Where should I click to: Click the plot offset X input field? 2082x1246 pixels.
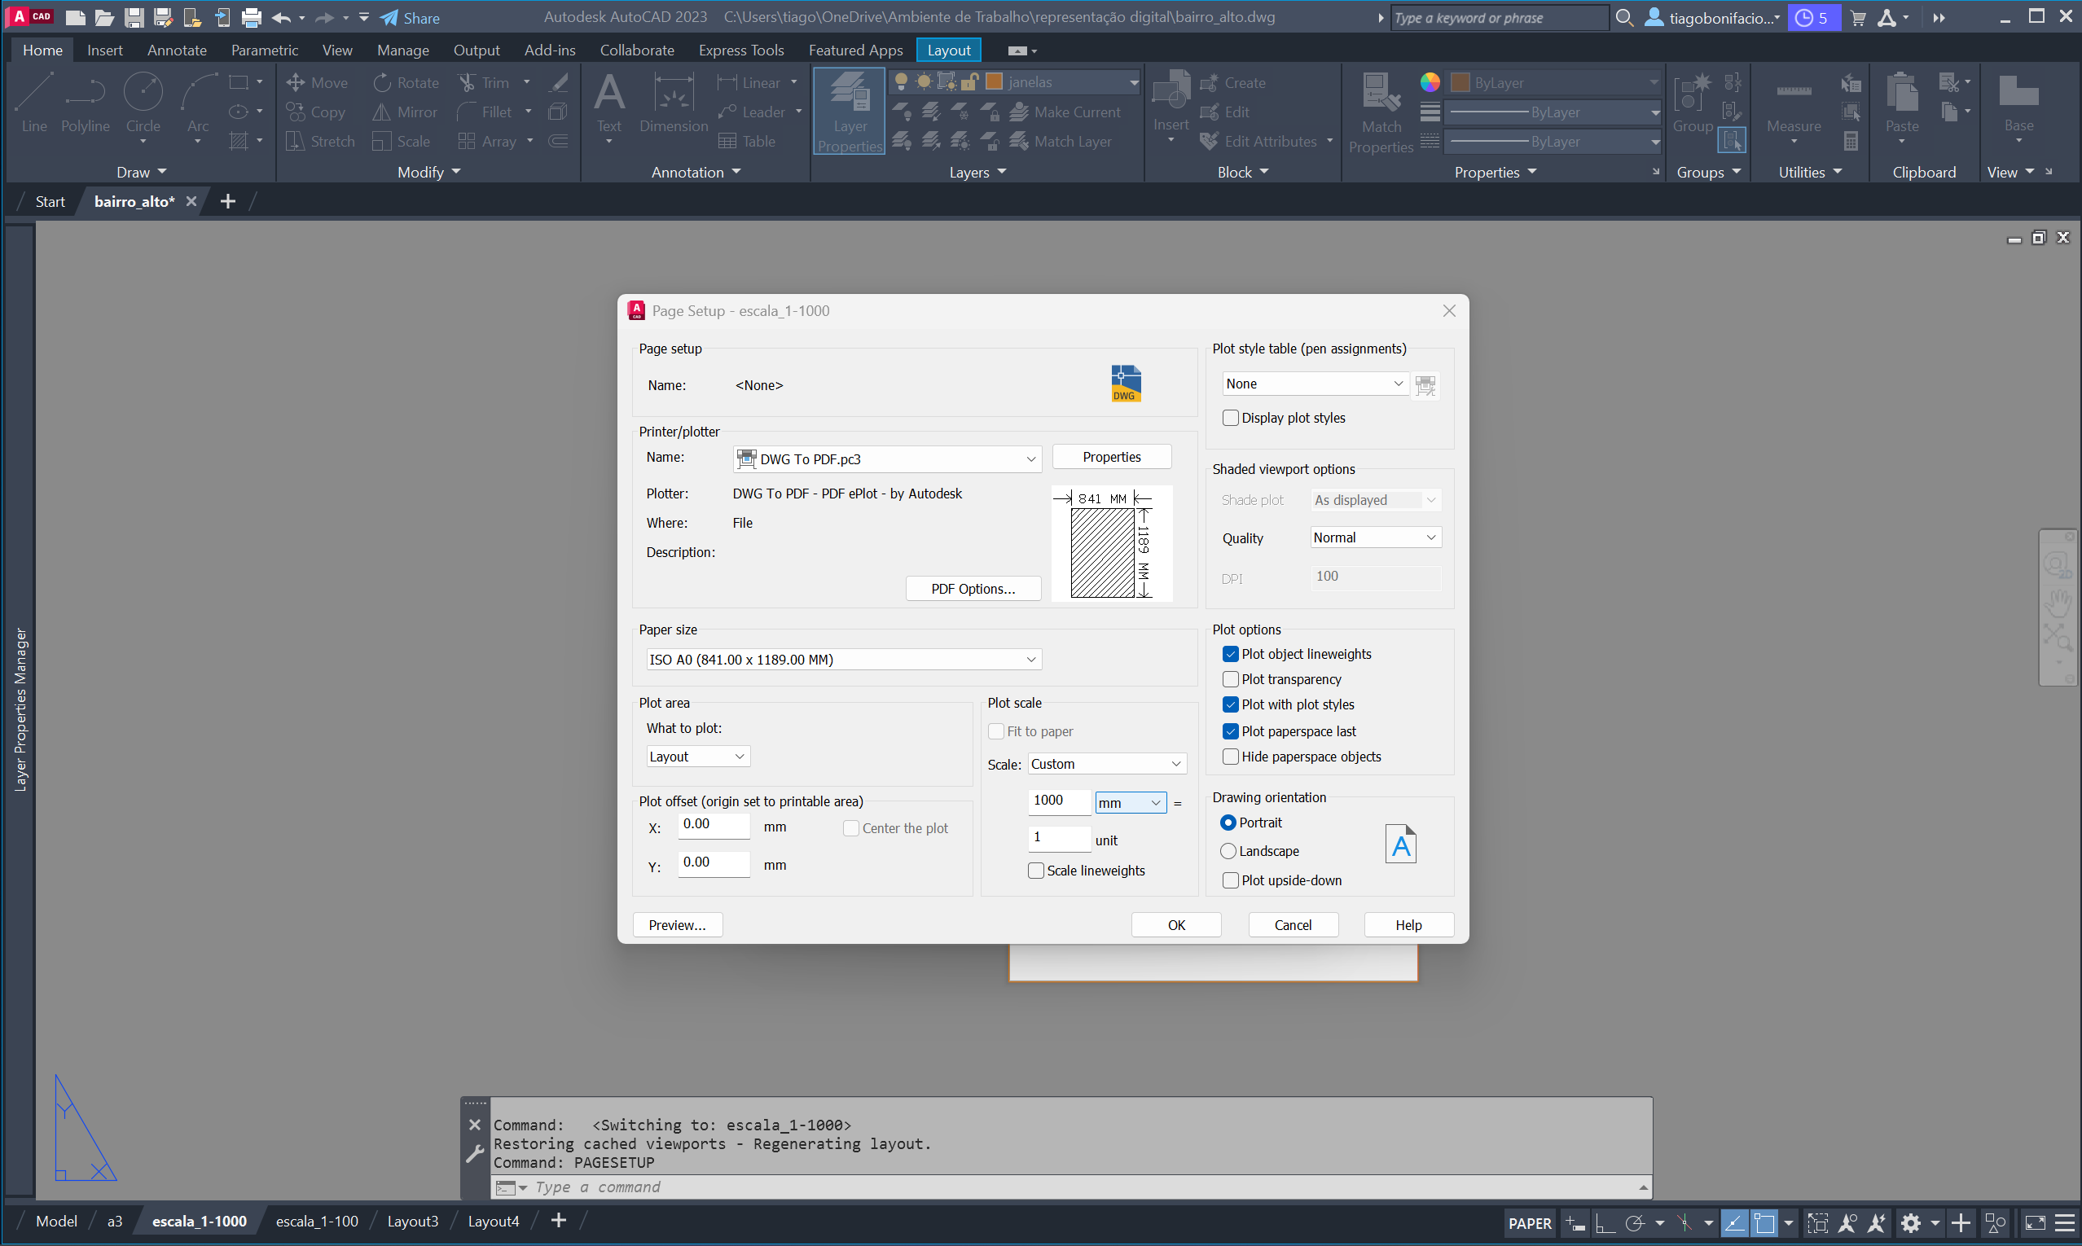click(x=713, y=824)
